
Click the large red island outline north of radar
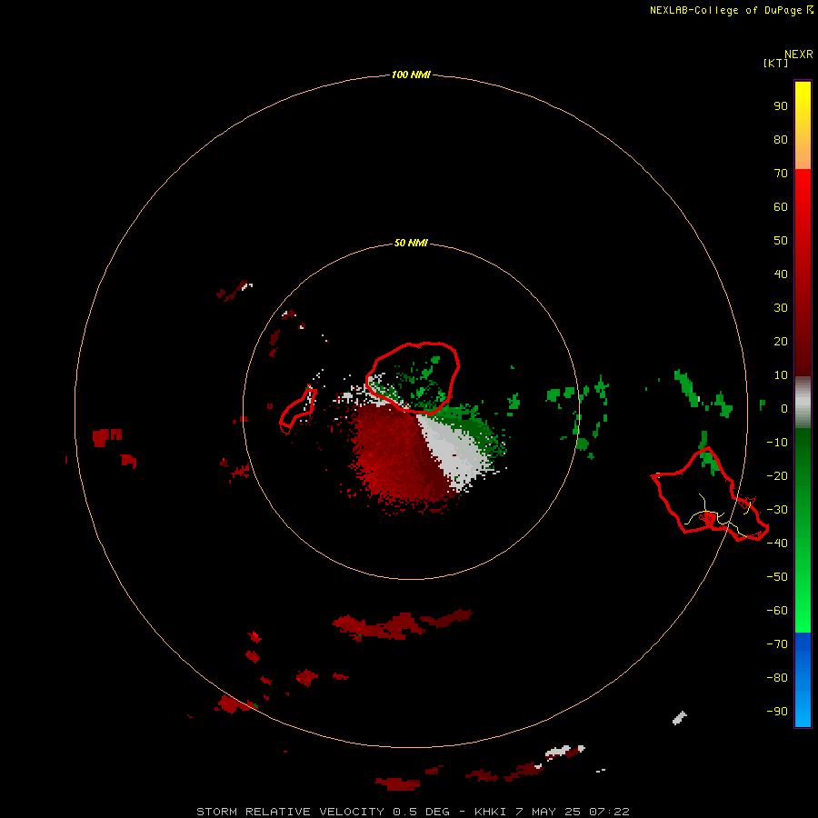[x=413, y=378]
